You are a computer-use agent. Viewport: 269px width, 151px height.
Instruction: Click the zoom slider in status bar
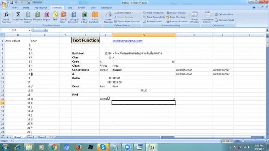[255, 141]
